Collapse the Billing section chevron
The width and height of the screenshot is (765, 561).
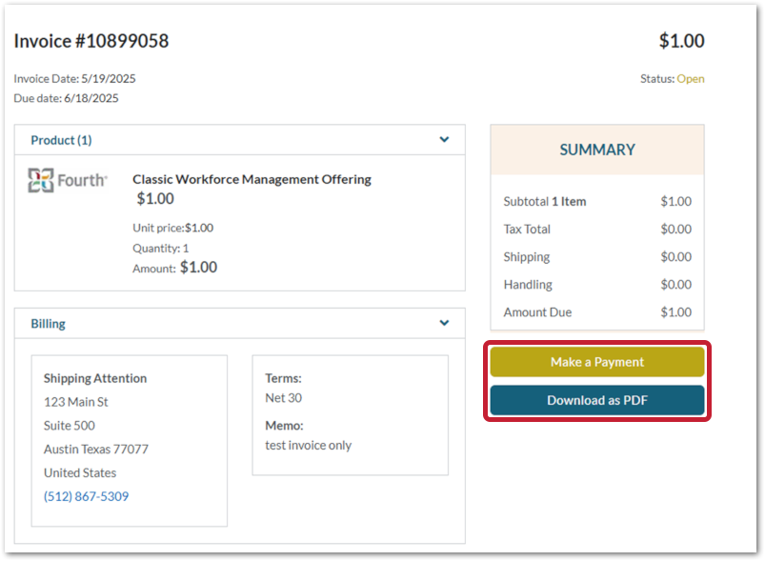coord(444,324)
